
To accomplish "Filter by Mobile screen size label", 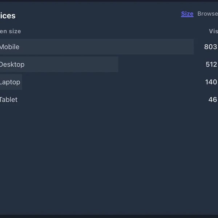I will pyautogui.click(x=9, y=47).
